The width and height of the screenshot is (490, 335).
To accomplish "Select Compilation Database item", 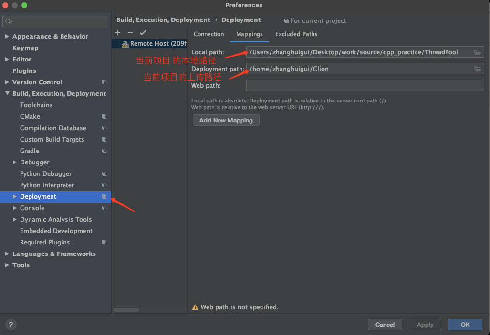I will click(53, 128).
